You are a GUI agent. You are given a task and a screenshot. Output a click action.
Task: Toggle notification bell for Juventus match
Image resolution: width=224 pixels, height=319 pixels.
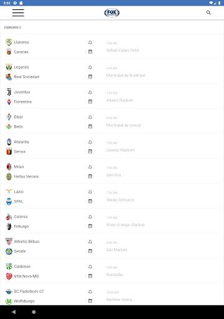(90, 92)
